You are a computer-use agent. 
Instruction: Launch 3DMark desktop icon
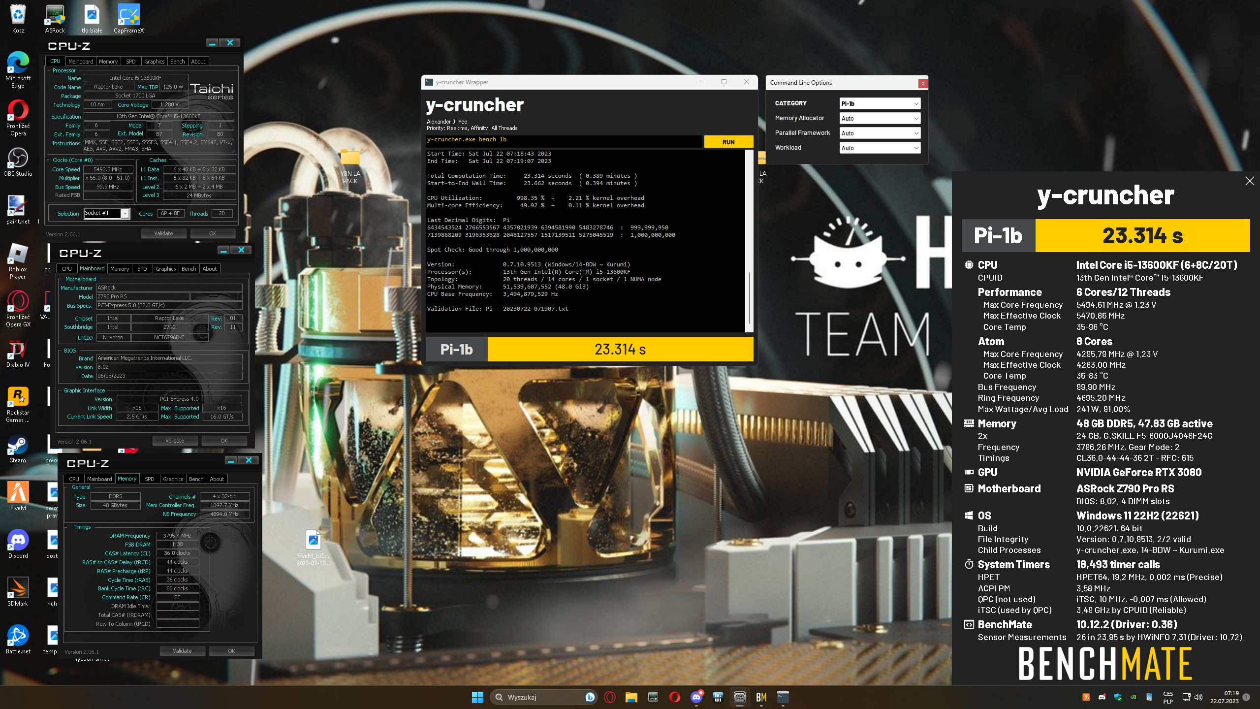[18, 592]
